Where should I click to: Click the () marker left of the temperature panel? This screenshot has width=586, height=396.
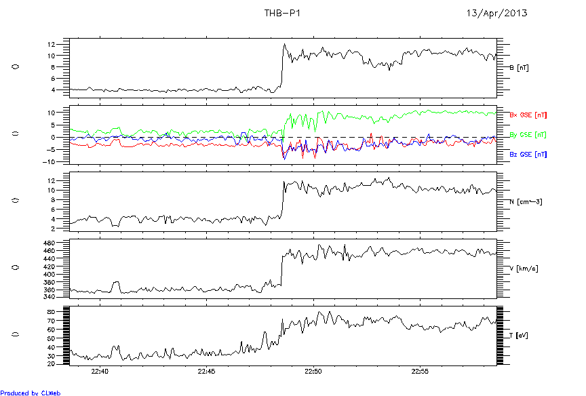(16, 334)
